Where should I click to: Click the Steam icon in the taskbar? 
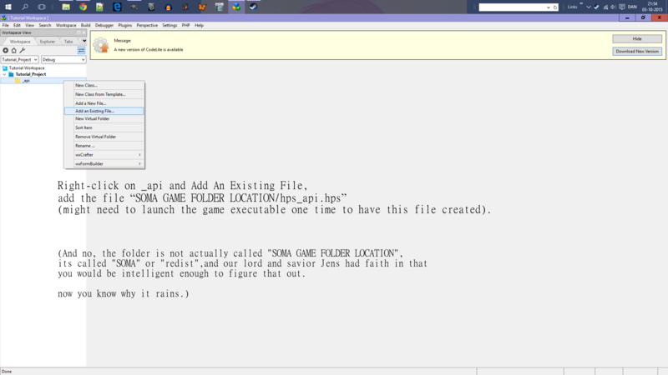pyautogui.click(x=253, y=7)
